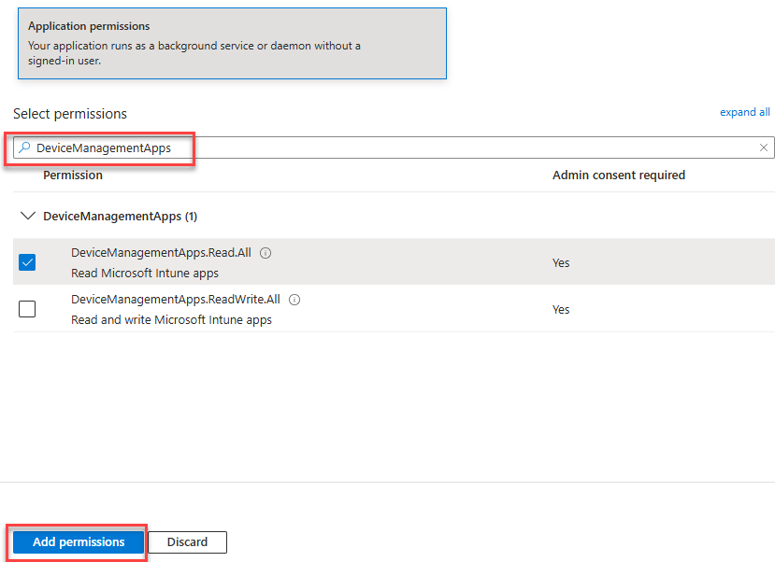Click info icon beside DeviceManagementApps.ReadWrite.All
This screenshot has width=775, height=562.
click(294, 300)
